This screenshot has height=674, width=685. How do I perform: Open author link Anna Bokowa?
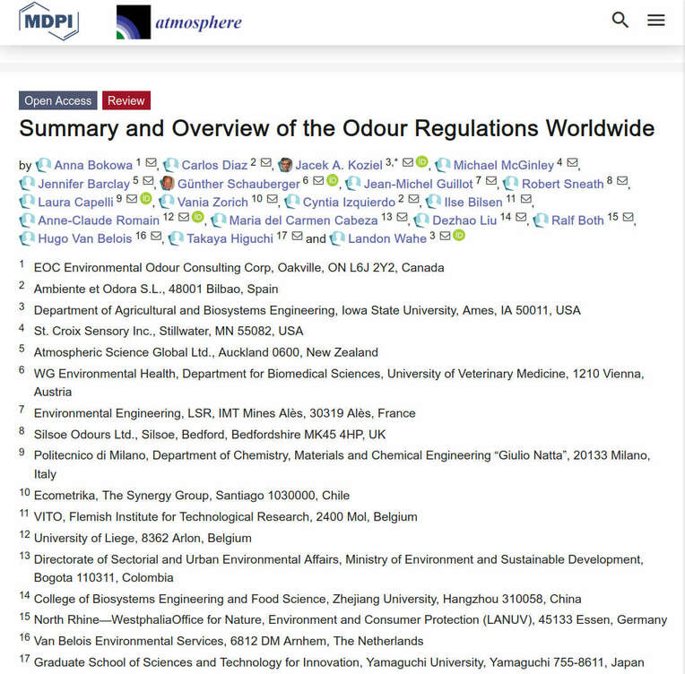click(x=93, y=165)
